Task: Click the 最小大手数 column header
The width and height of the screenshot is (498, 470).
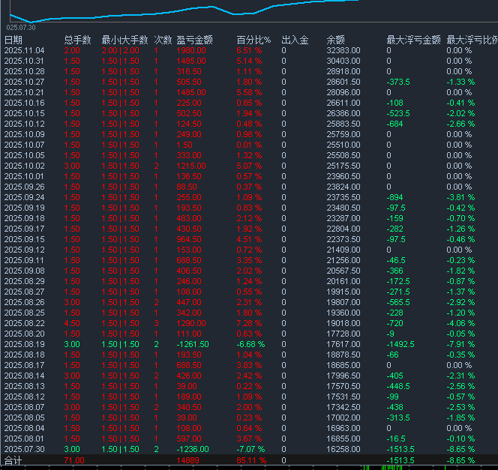Action: 123,40
